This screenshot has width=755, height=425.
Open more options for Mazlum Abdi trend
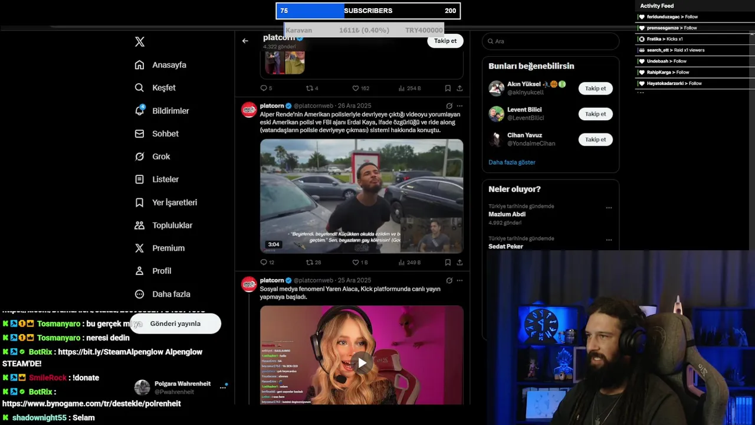click(609, 208)
